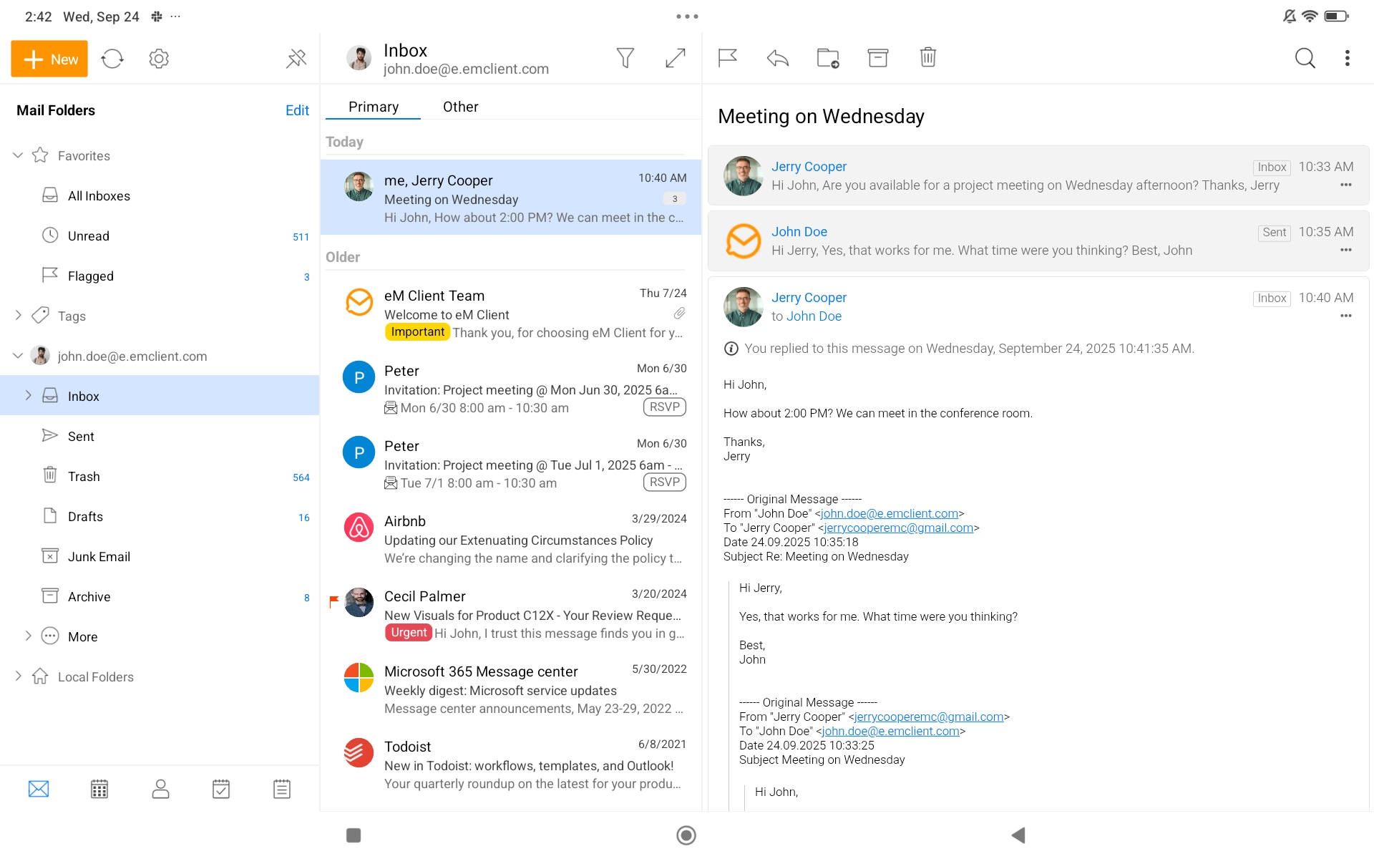The width and height of the screenshot is (1374, 859).
Task: Collapse the Favorites section
Action: 19,155
